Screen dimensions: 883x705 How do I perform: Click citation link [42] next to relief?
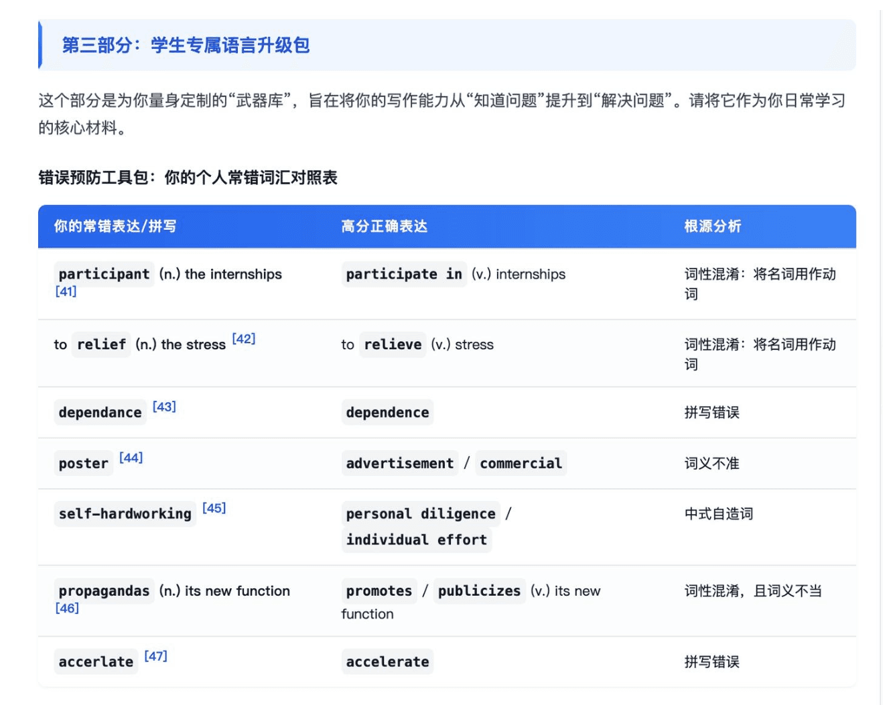coord(243,338)
